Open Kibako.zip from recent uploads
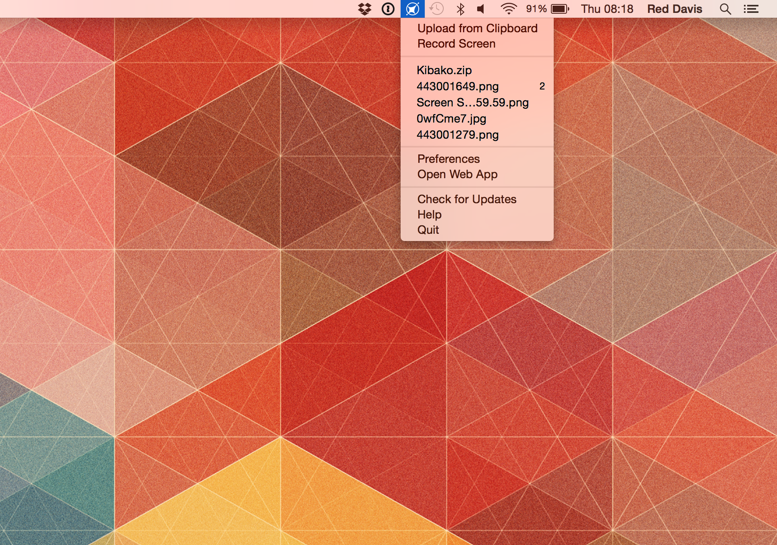 444,70
